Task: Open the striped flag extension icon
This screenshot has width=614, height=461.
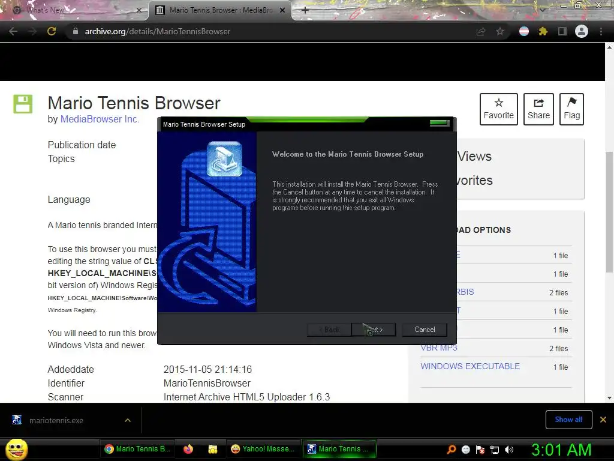Action: [524, 31]
